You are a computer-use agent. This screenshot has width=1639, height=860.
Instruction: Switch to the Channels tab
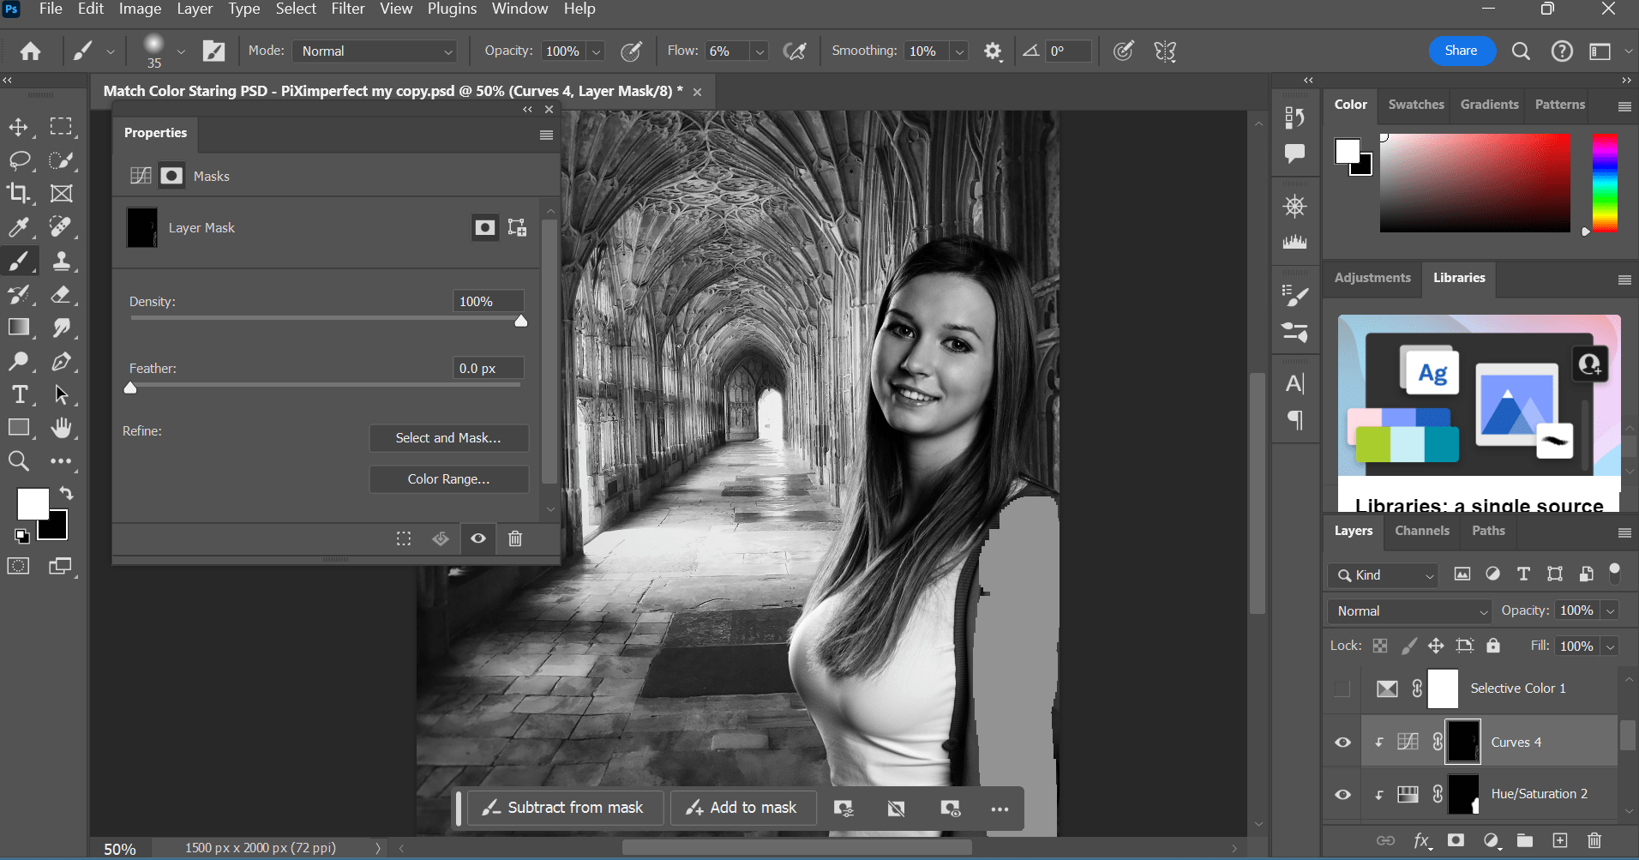pyautogui.click(x=1420, y=531)
